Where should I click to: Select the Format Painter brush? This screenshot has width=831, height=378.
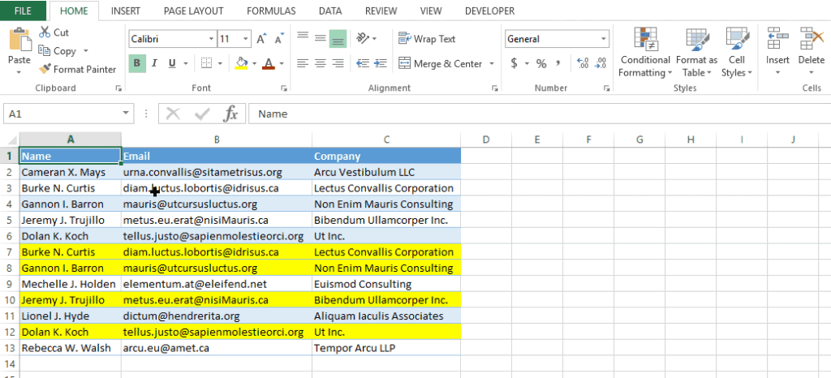coord(45,70)
